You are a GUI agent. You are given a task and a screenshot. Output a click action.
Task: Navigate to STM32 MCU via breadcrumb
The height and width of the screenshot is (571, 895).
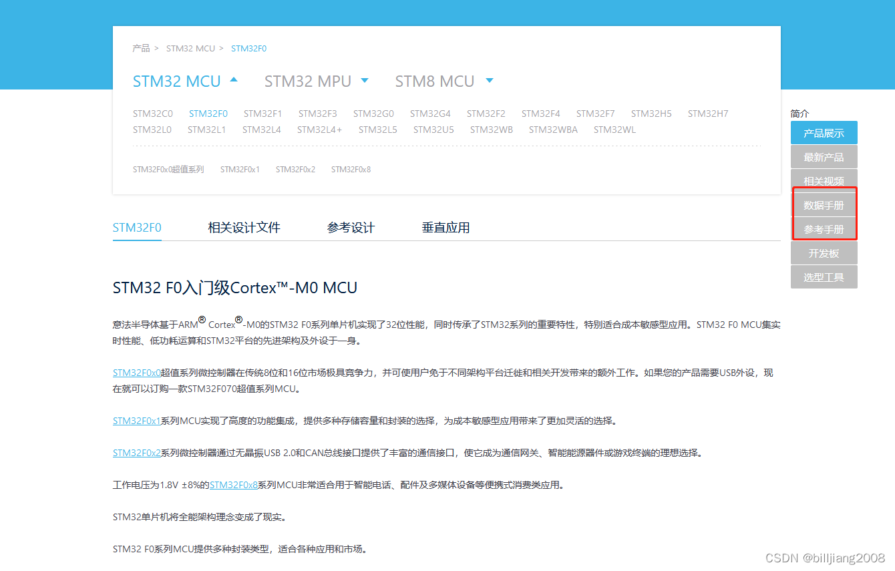(x=191, y=48)
